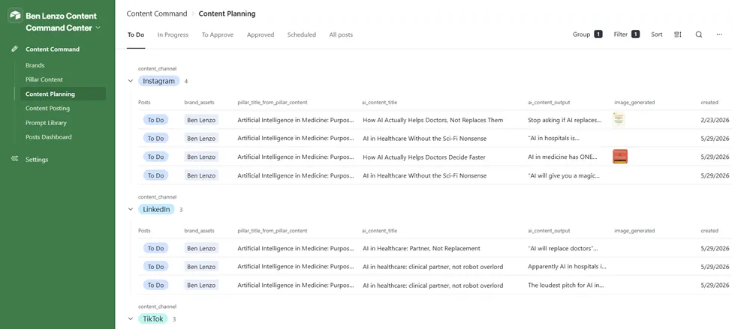This screenshot has width=732, height=329.
Task: Click the Airtable base logo icon
Action: click(x=16, y=16)
